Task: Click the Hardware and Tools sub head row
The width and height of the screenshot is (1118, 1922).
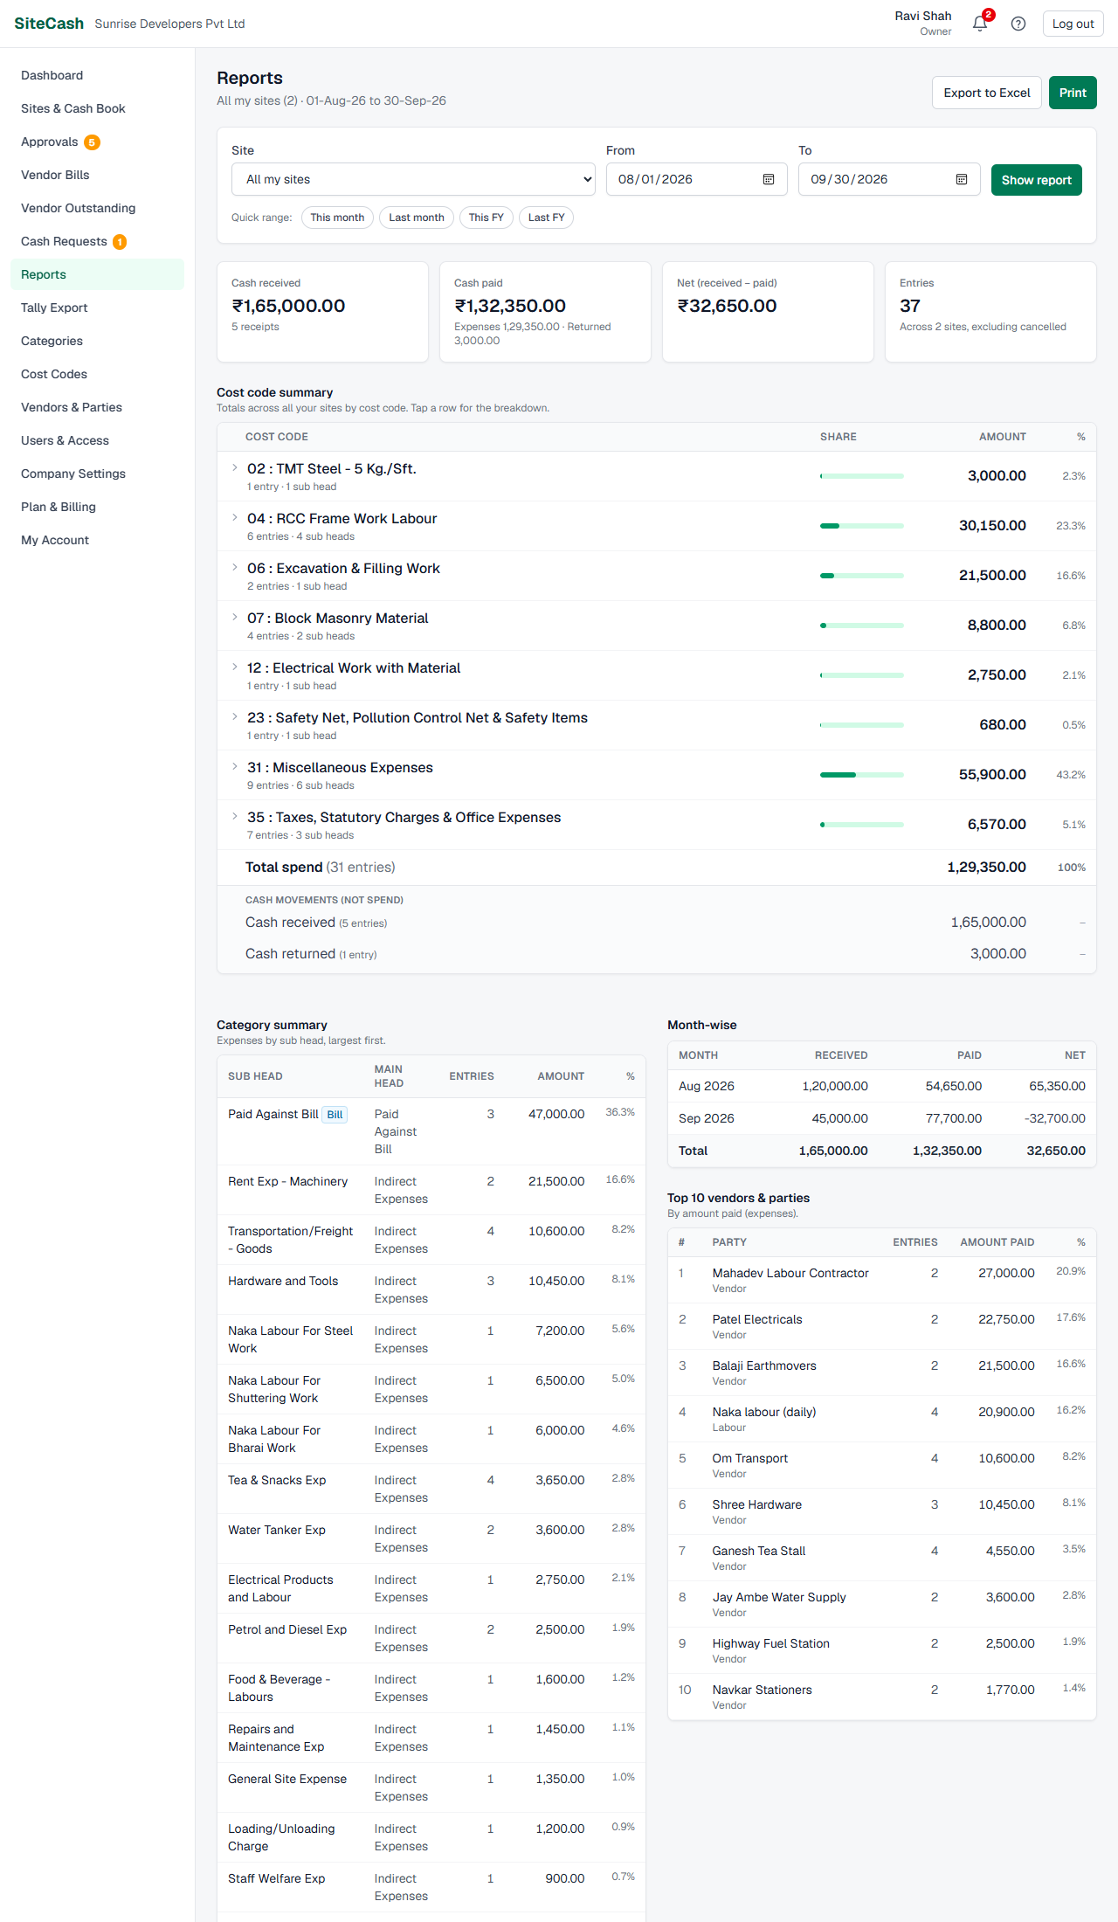Action: [431, 1289]
